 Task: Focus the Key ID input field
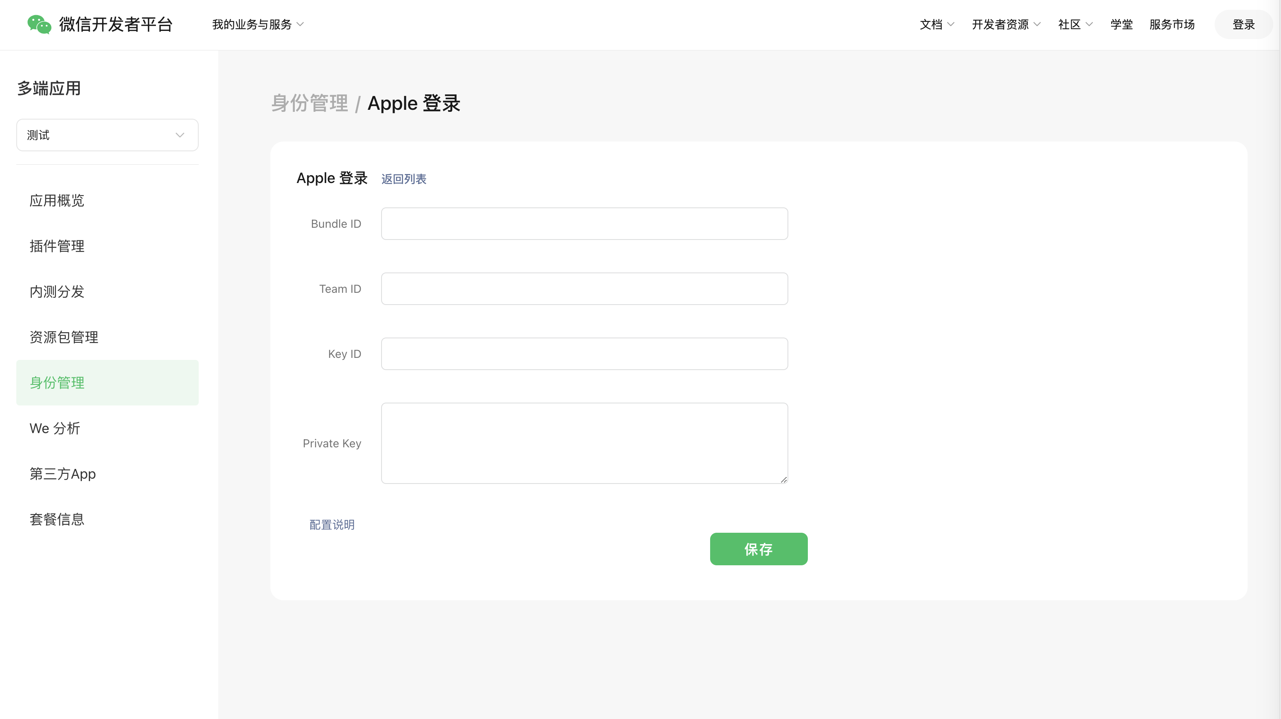584,353
